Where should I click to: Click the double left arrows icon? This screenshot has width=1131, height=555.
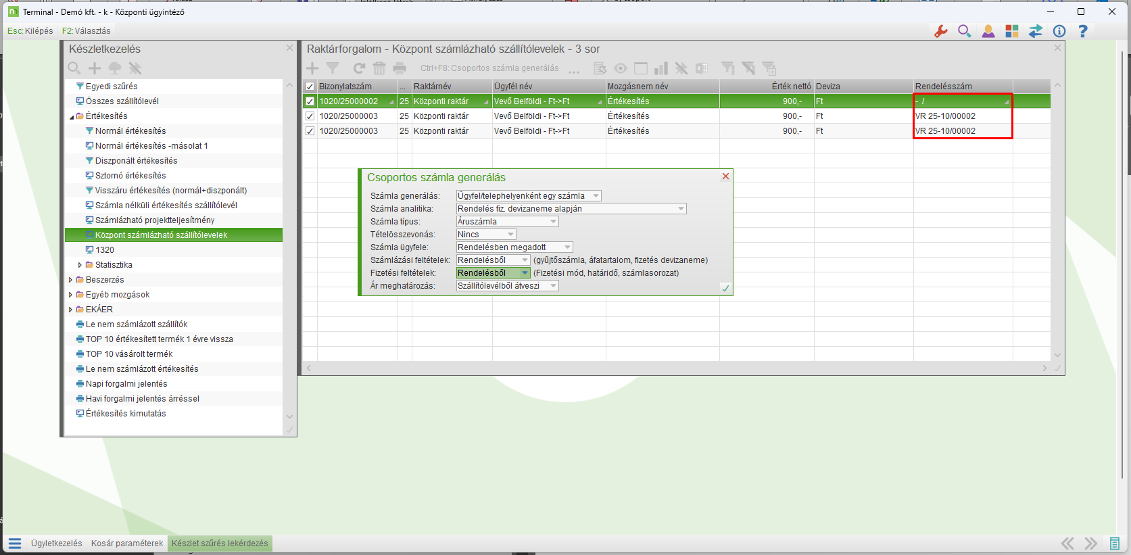pyautogui.click(x=1067, y=544)
